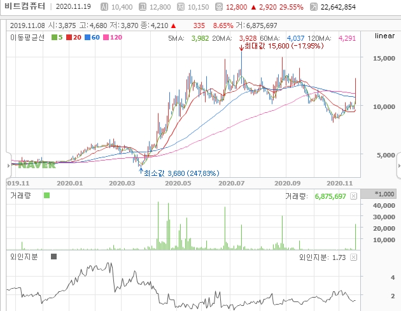Click the 거래량 panel title
The image size is (401, 311).
20,196
